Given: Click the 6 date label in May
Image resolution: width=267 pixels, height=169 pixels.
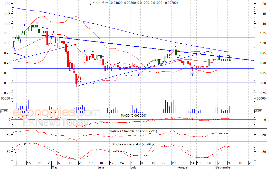Looking at the screenshot, I should (x=59, y=163).
